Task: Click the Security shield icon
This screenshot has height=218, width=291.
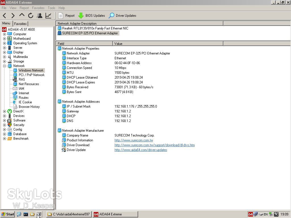Action: 10,125
